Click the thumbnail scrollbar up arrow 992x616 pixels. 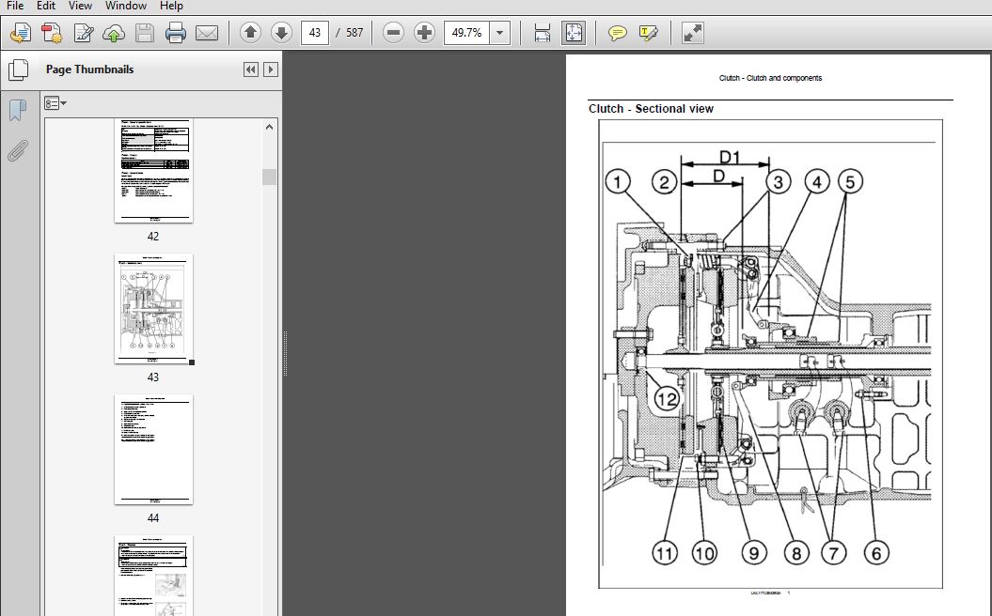tap(270, 127)
